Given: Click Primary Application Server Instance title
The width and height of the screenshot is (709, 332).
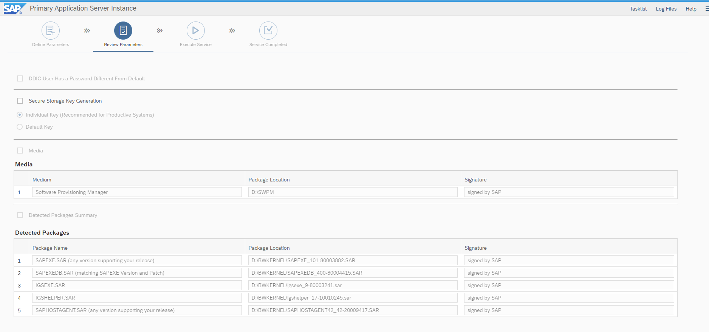Looking at the screenshot, I should pyautogui.click(x=83, y=8).
